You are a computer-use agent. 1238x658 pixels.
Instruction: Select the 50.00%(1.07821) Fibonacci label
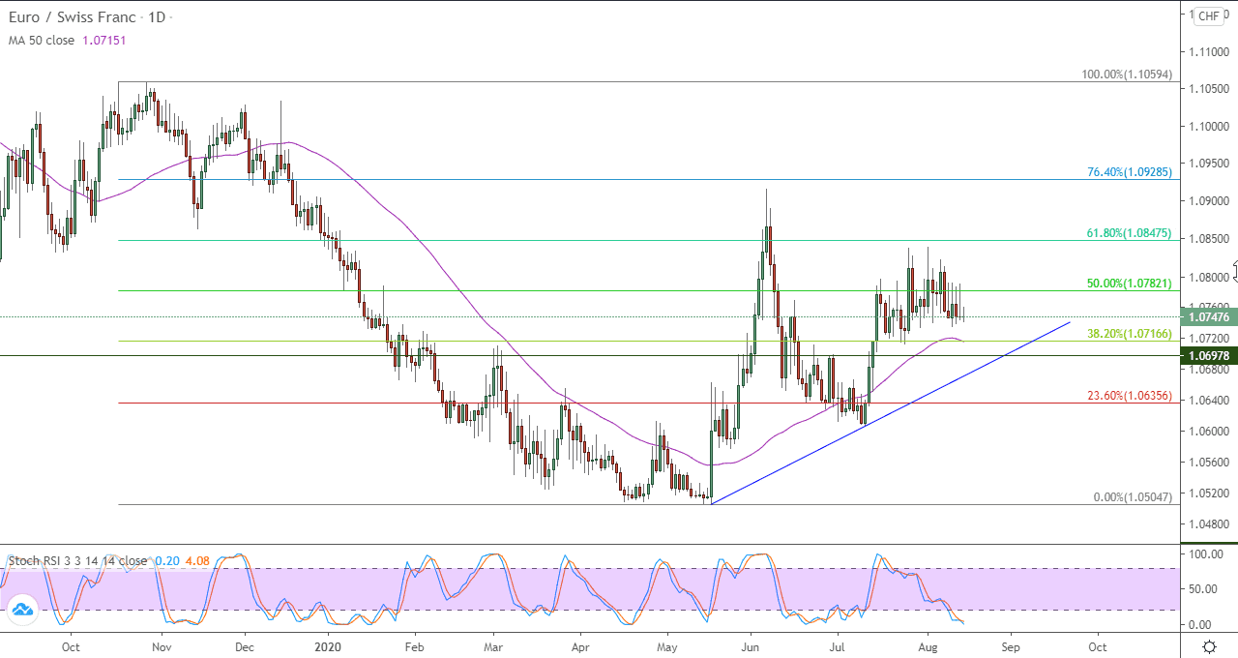[1130, 284]
